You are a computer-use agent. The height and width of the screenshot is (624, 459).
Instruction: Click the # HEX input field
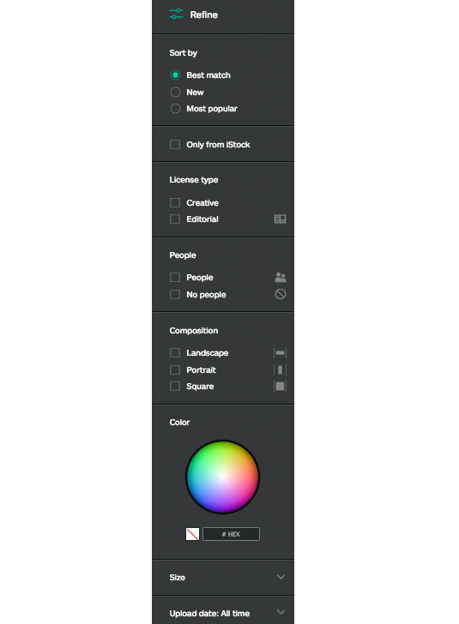pos(231,534)
